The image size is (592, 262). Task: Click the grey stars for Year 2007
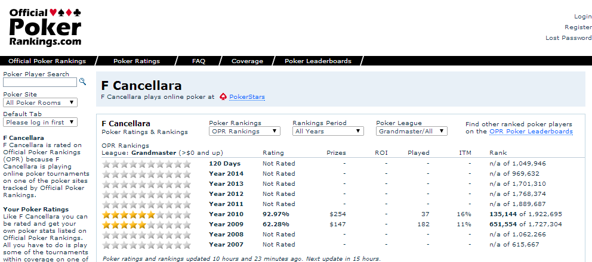point(147,245)
